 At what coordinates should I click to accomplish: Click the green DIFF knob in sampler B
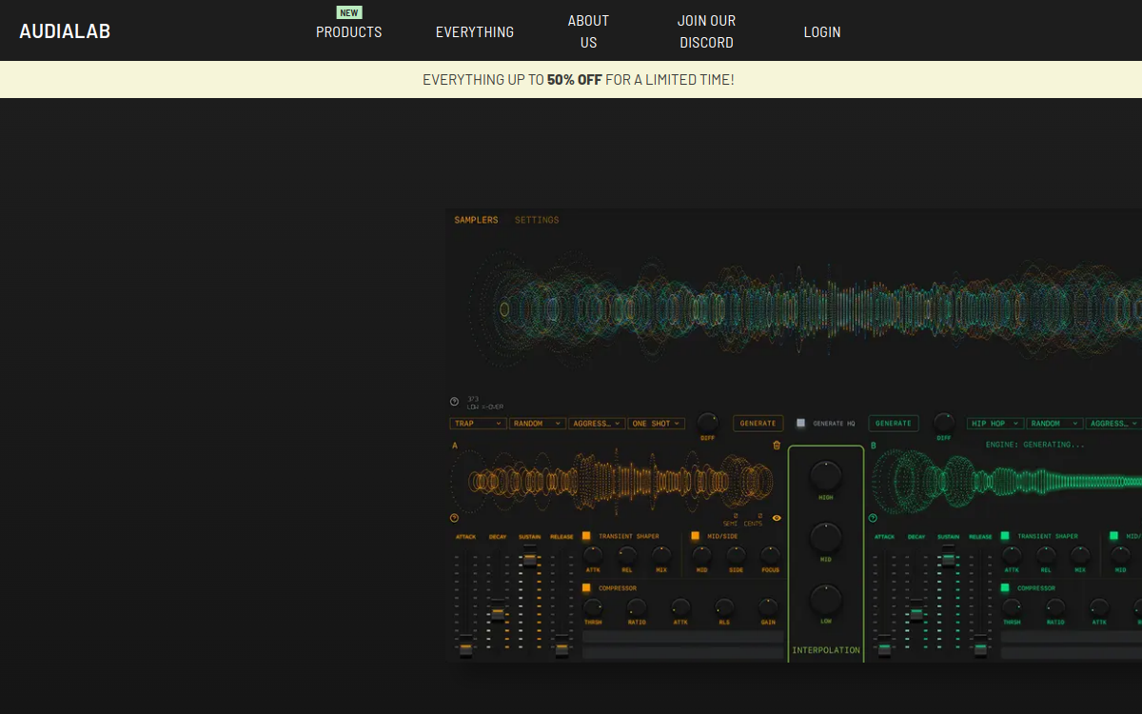point(943,421)
